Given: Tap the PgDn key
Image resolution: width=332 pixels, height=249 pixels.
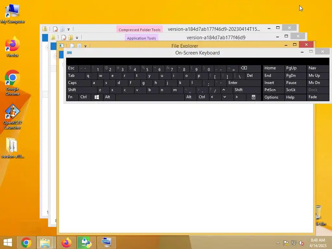Looking at the screenshot, I should tap(295, 76).
